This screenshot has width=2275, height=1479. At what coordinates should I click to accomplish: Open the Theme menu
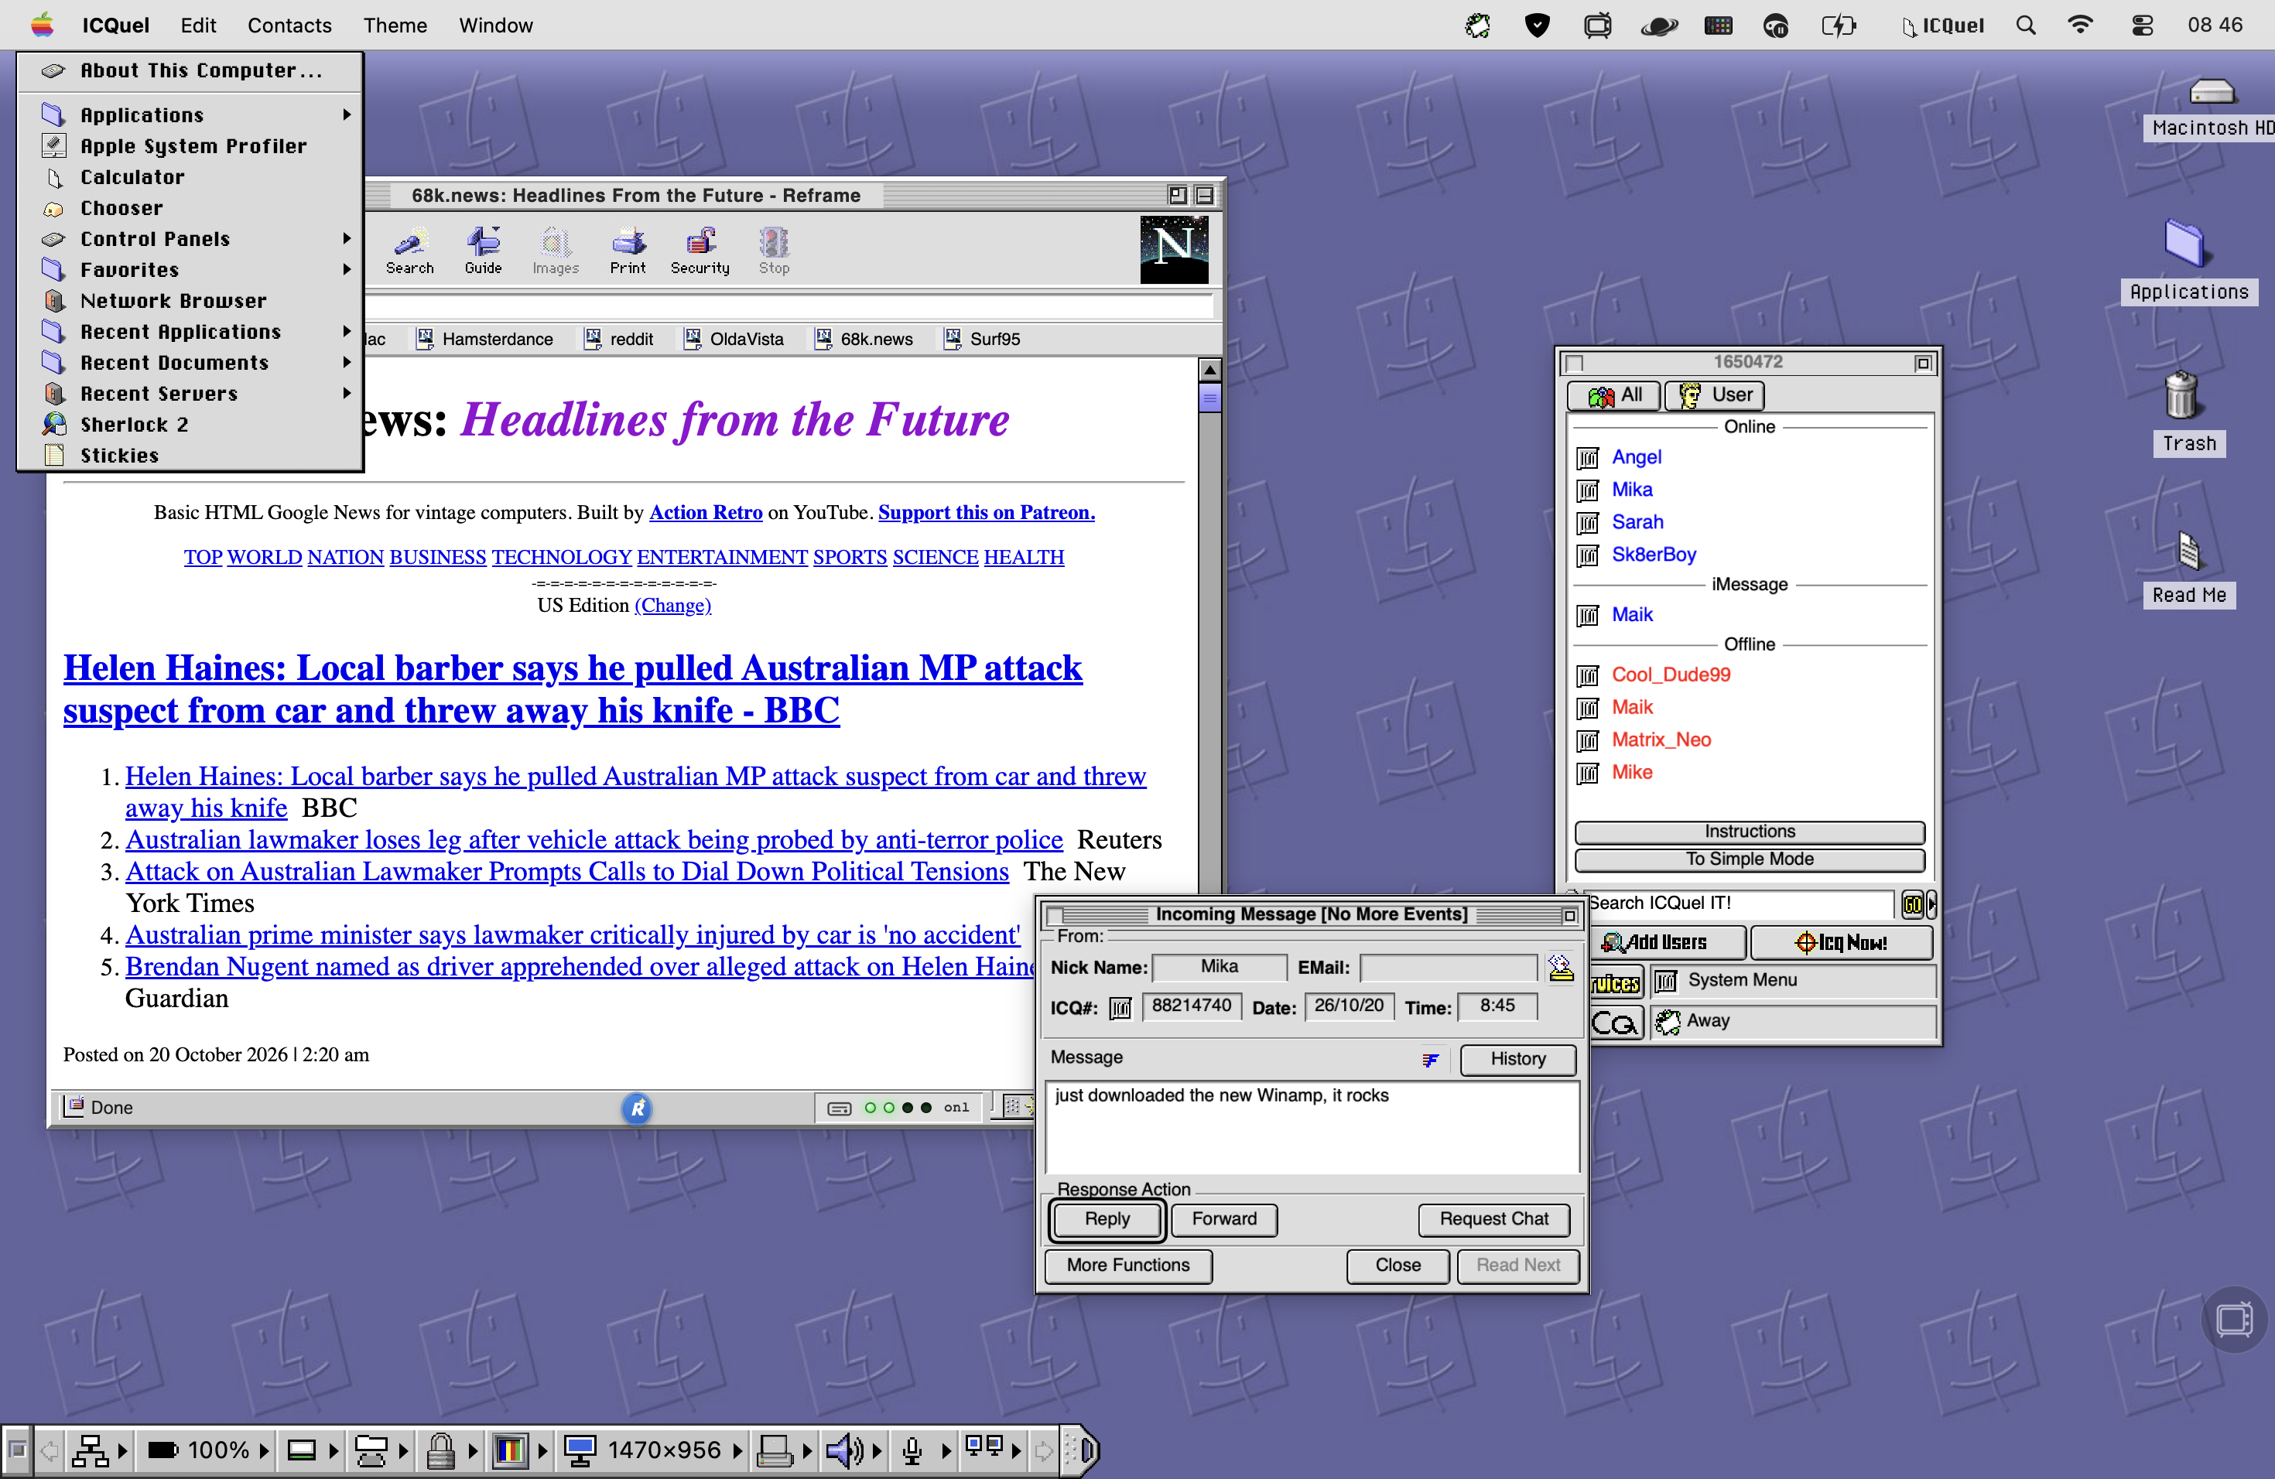(x=395, y=25)
